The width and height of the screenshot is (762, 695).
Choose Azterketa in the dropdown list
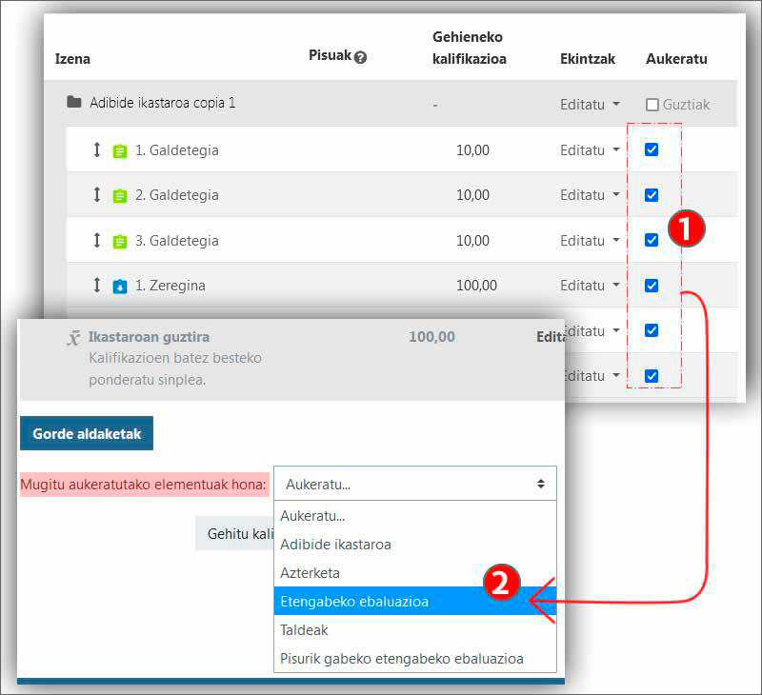click(310, 573)
